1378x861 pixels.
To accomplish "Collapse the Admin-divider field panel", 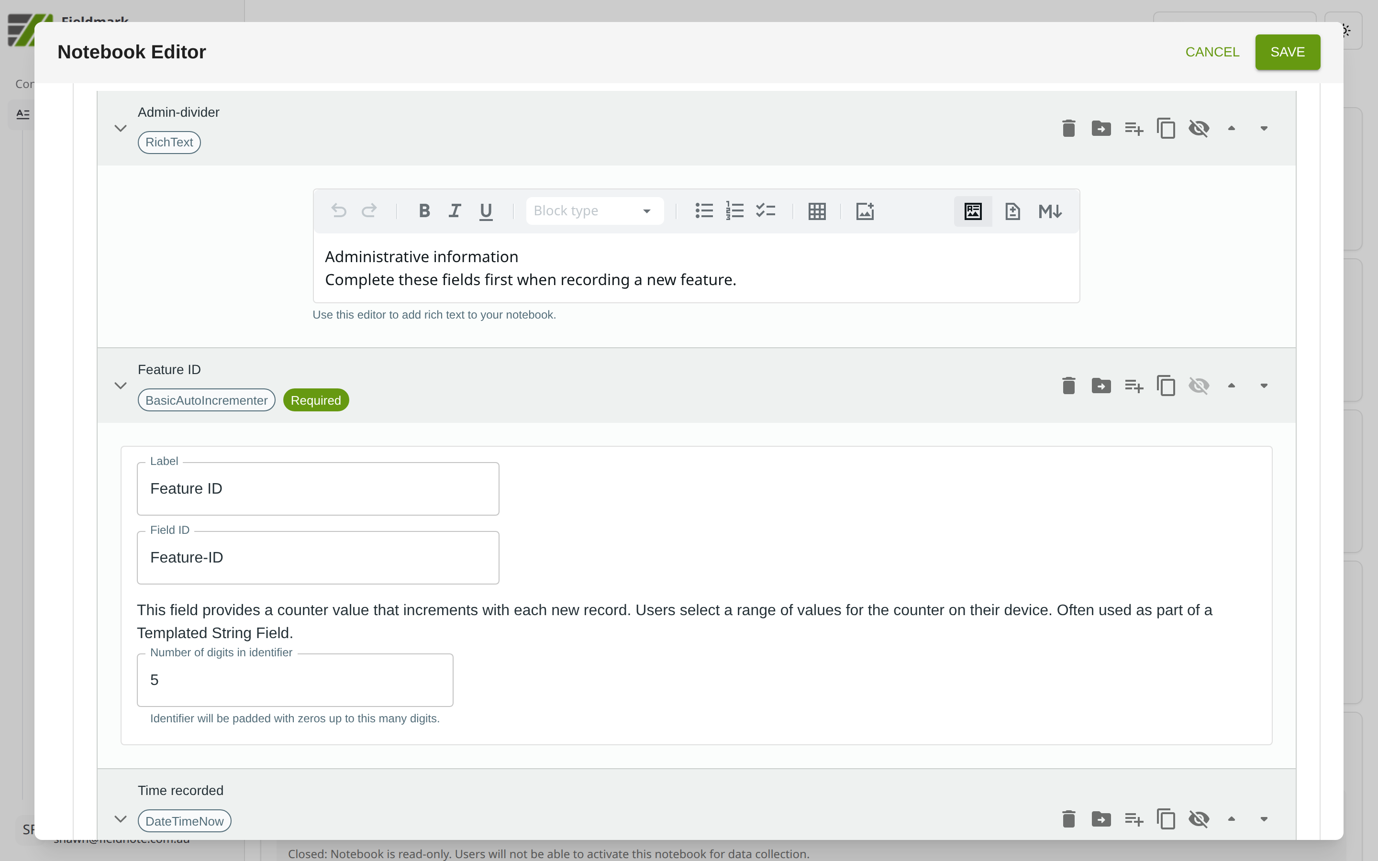I will pos(120,129).
